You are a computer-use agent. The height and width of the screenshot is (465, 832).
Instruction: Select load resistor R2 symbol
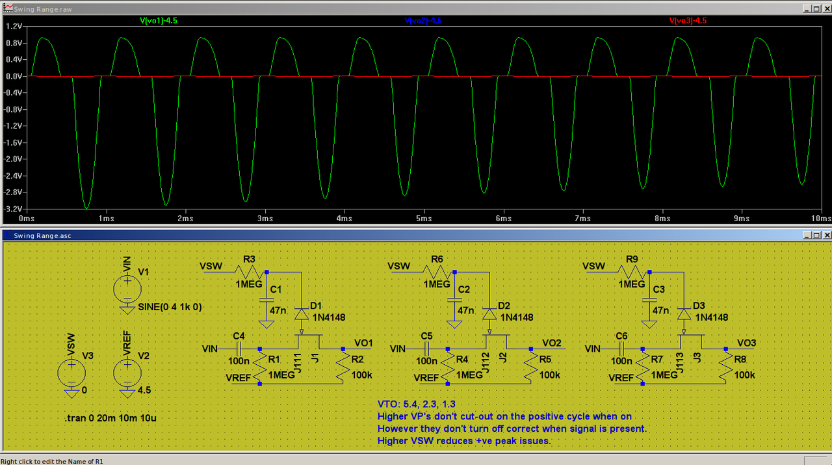(x=343, y=366)
